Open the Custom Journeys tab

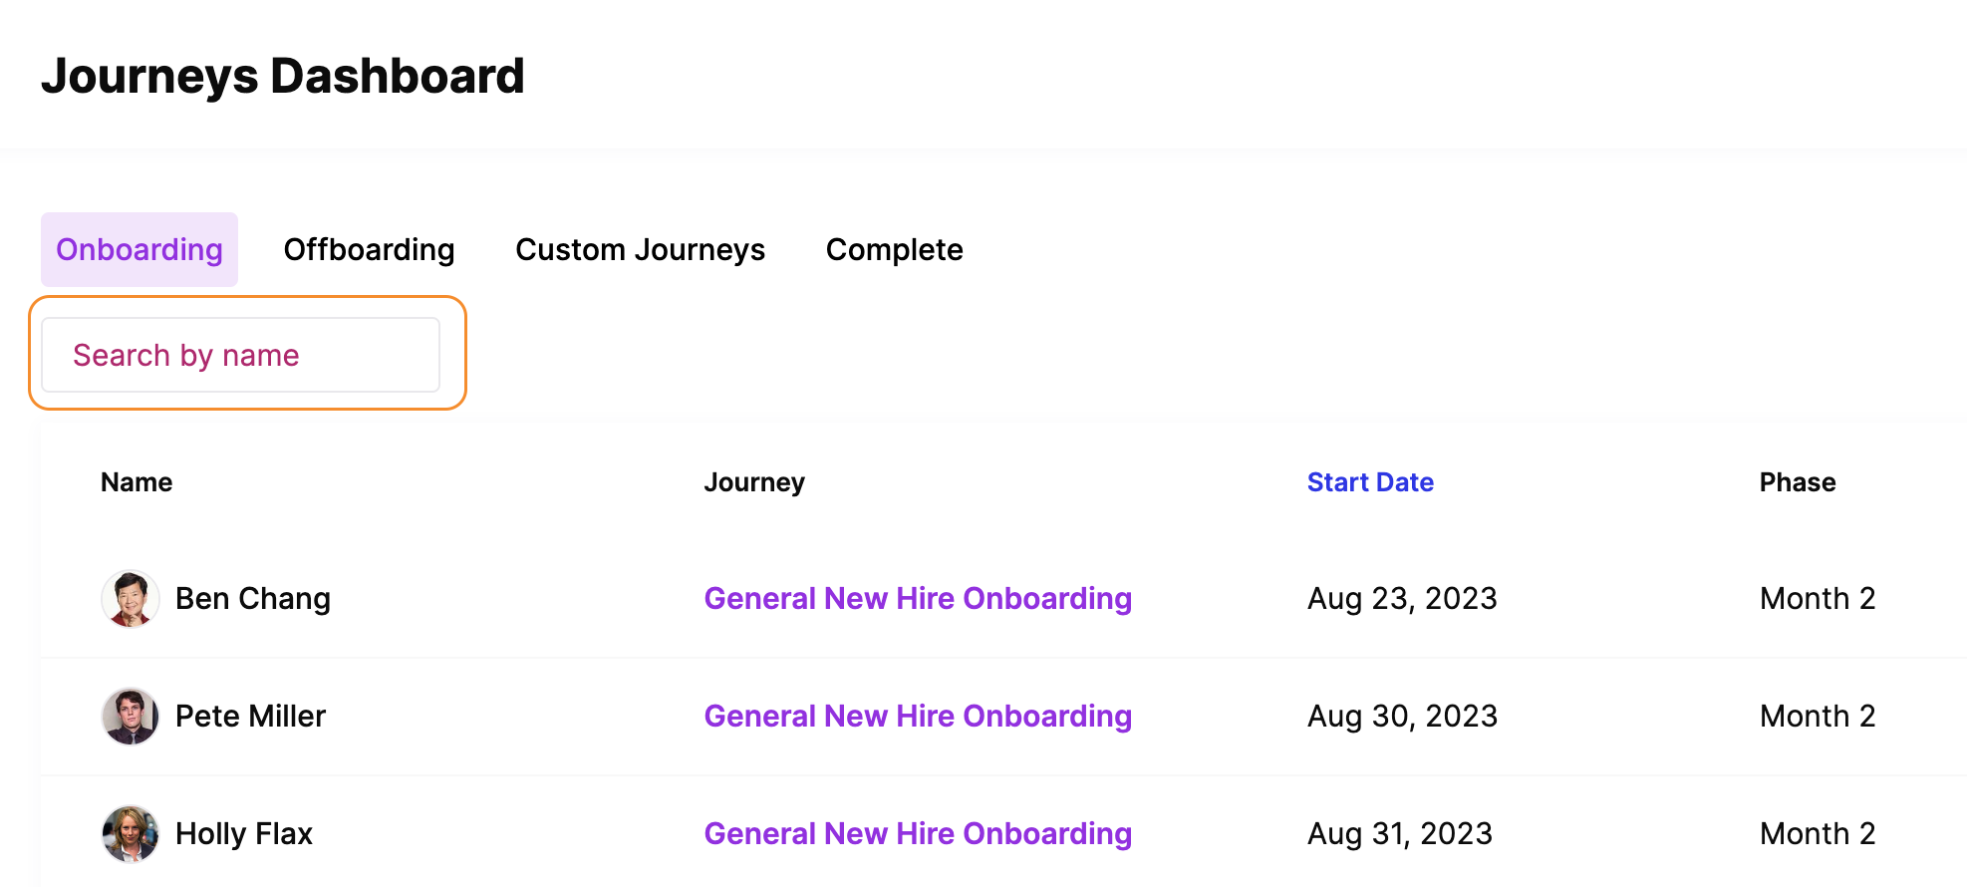640,249
